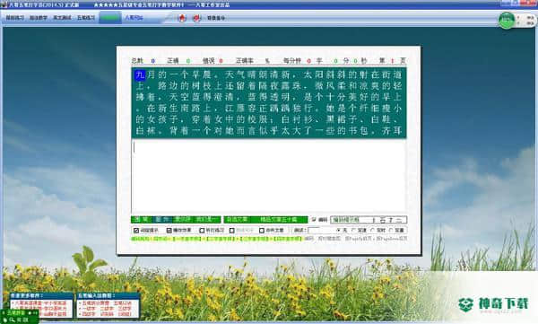
Task: Open the third top menu tab (英文测试)
Action: (x=62, y=18)
